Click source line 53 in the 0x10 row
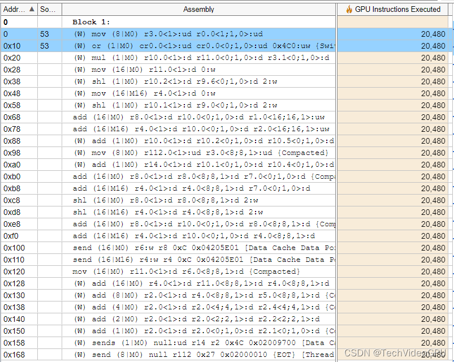 coord(44,46)
